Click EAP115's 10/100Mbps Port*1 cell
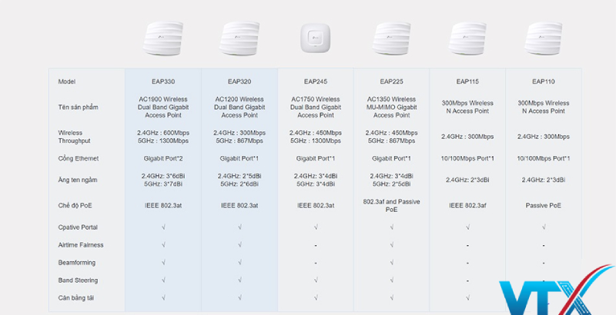Image resolution: width=616 pixels, height=315 pixels. click(x=467, y=158)
